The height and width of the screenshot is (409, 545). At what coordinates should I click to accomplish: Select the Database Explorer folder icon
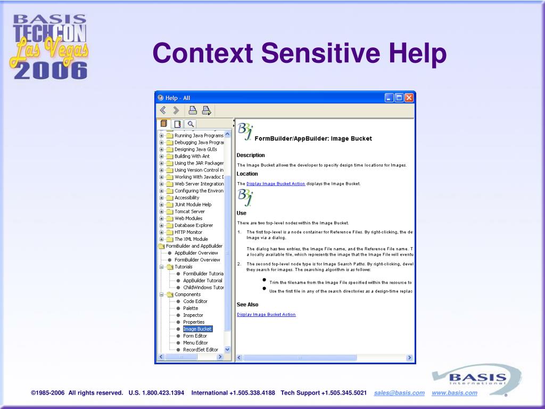pyautogui.click(x=170, y=225)
